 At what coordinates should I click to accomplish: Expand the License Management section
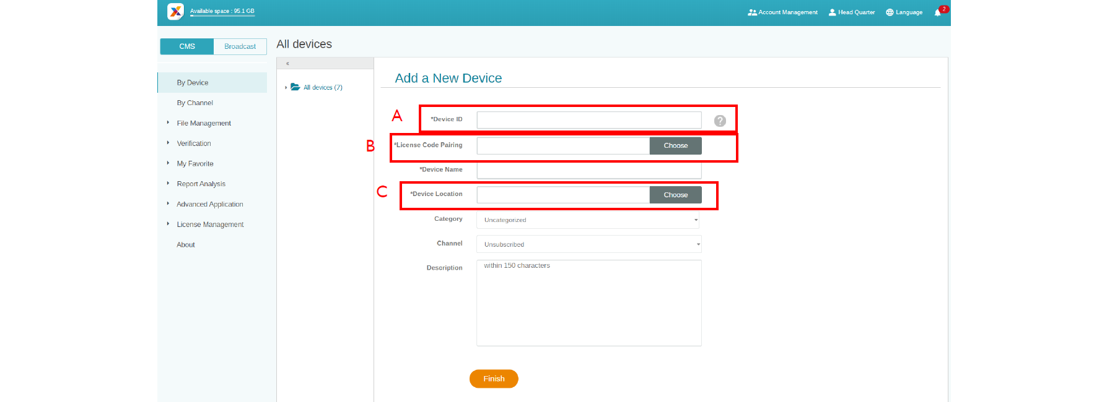point(210,225)
